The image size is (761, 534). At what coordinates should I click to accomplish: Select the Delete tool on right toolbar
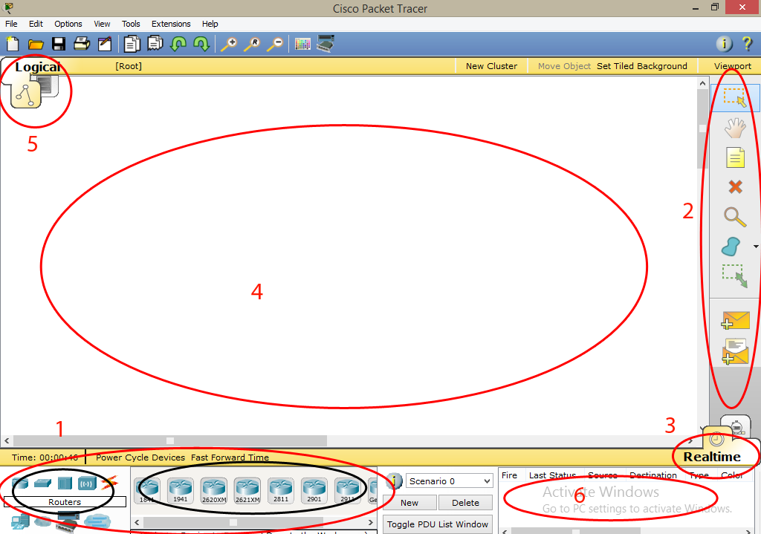735,186
